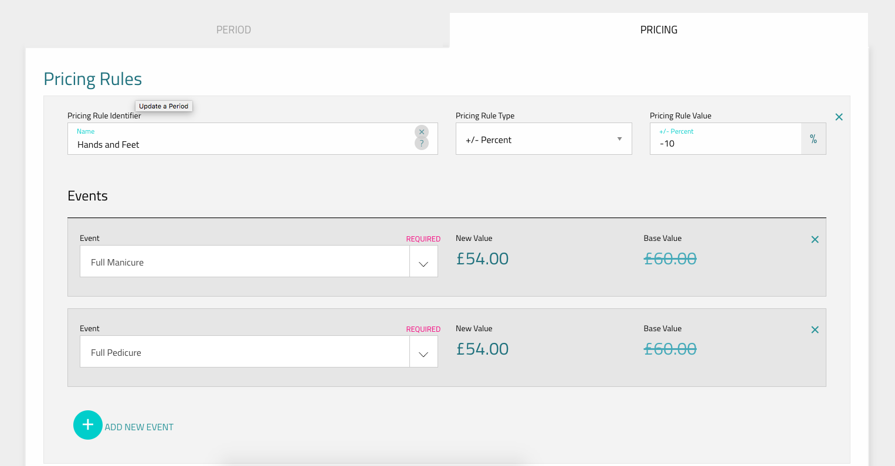Open the Pricing Rule Type dropdown
Screen dimensions: 895x466
pos(544,139)
